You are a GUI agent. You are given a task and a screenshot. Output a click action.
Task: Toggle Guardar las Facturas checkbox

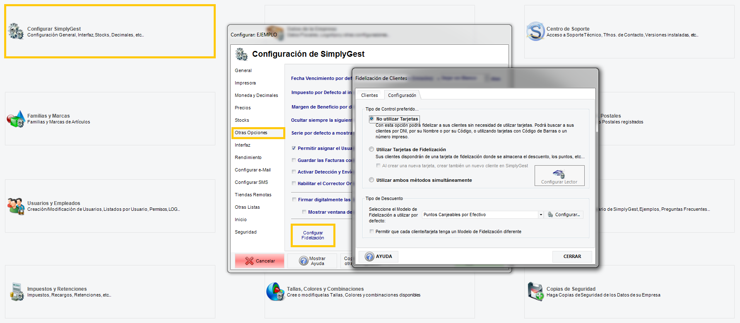click(x=294, y=160)
